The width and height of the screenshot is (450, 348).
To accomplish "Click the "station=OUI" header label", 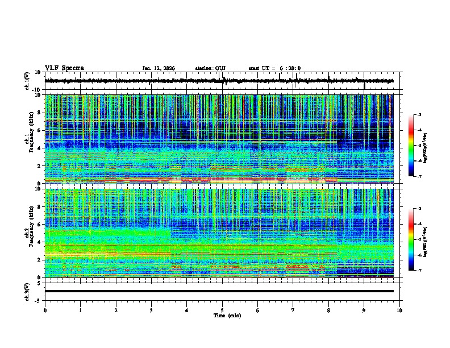I will 210,68.
